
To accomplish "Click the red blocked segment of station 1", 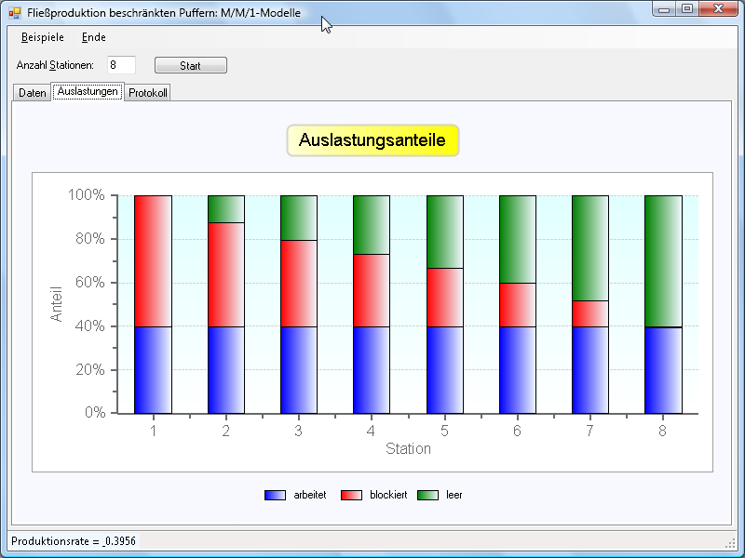I will (x=153, y=261).
